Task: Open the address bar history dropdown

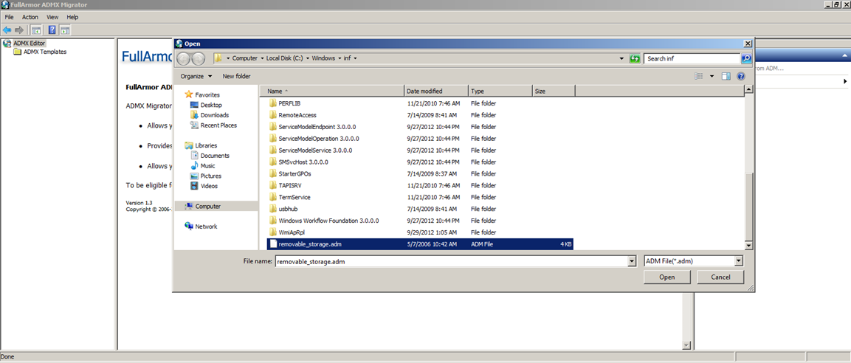Action: 621,58
